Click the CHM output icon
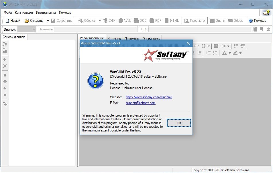This screenshot has width=273, height=173. (x=105, y=21)
